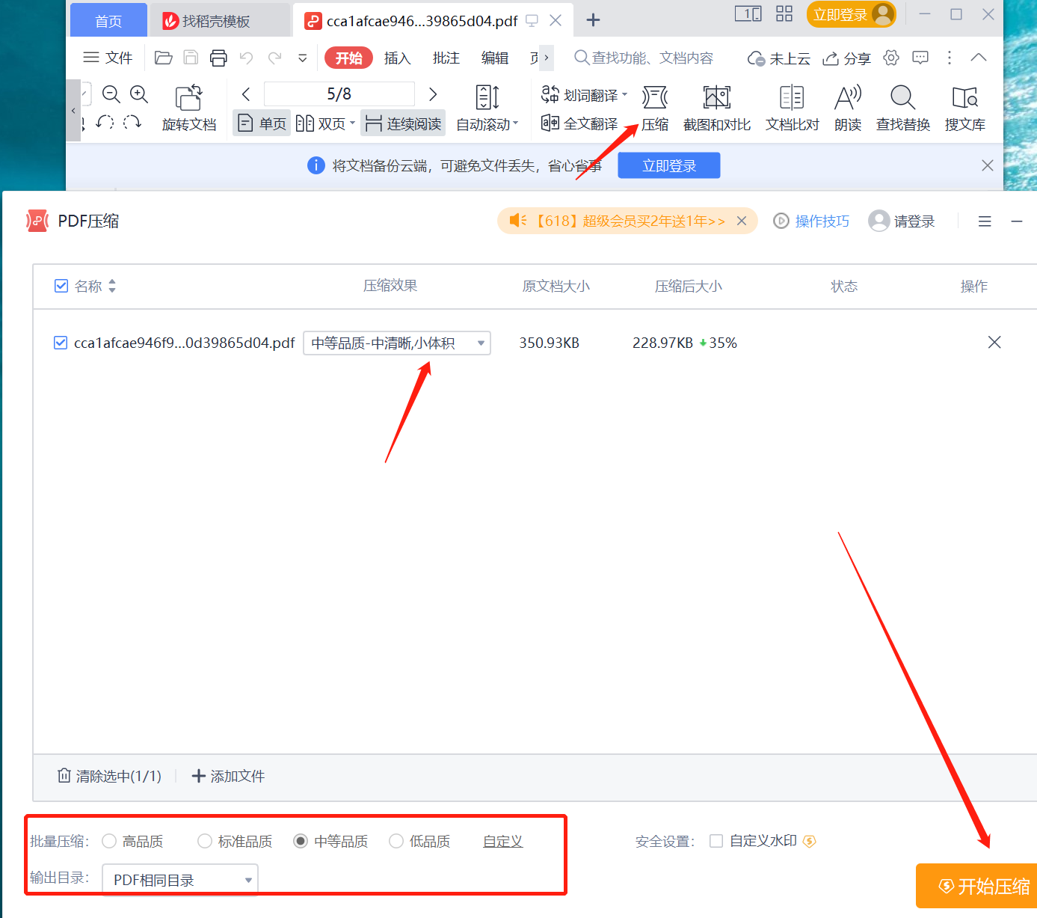
Task: Click the save icon in the toolbar
Action: (191, 58)
